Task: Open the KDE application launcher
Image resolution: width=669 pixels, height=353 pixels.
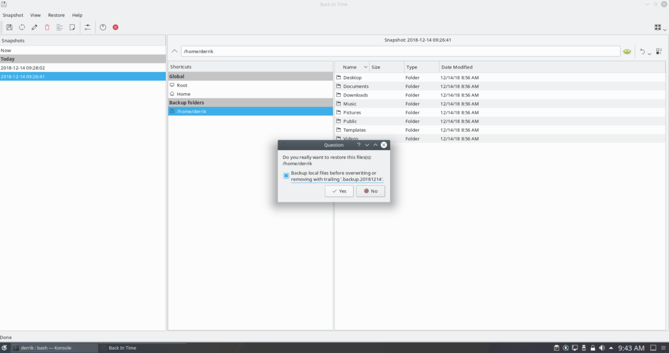Action: tap(5, 348)
